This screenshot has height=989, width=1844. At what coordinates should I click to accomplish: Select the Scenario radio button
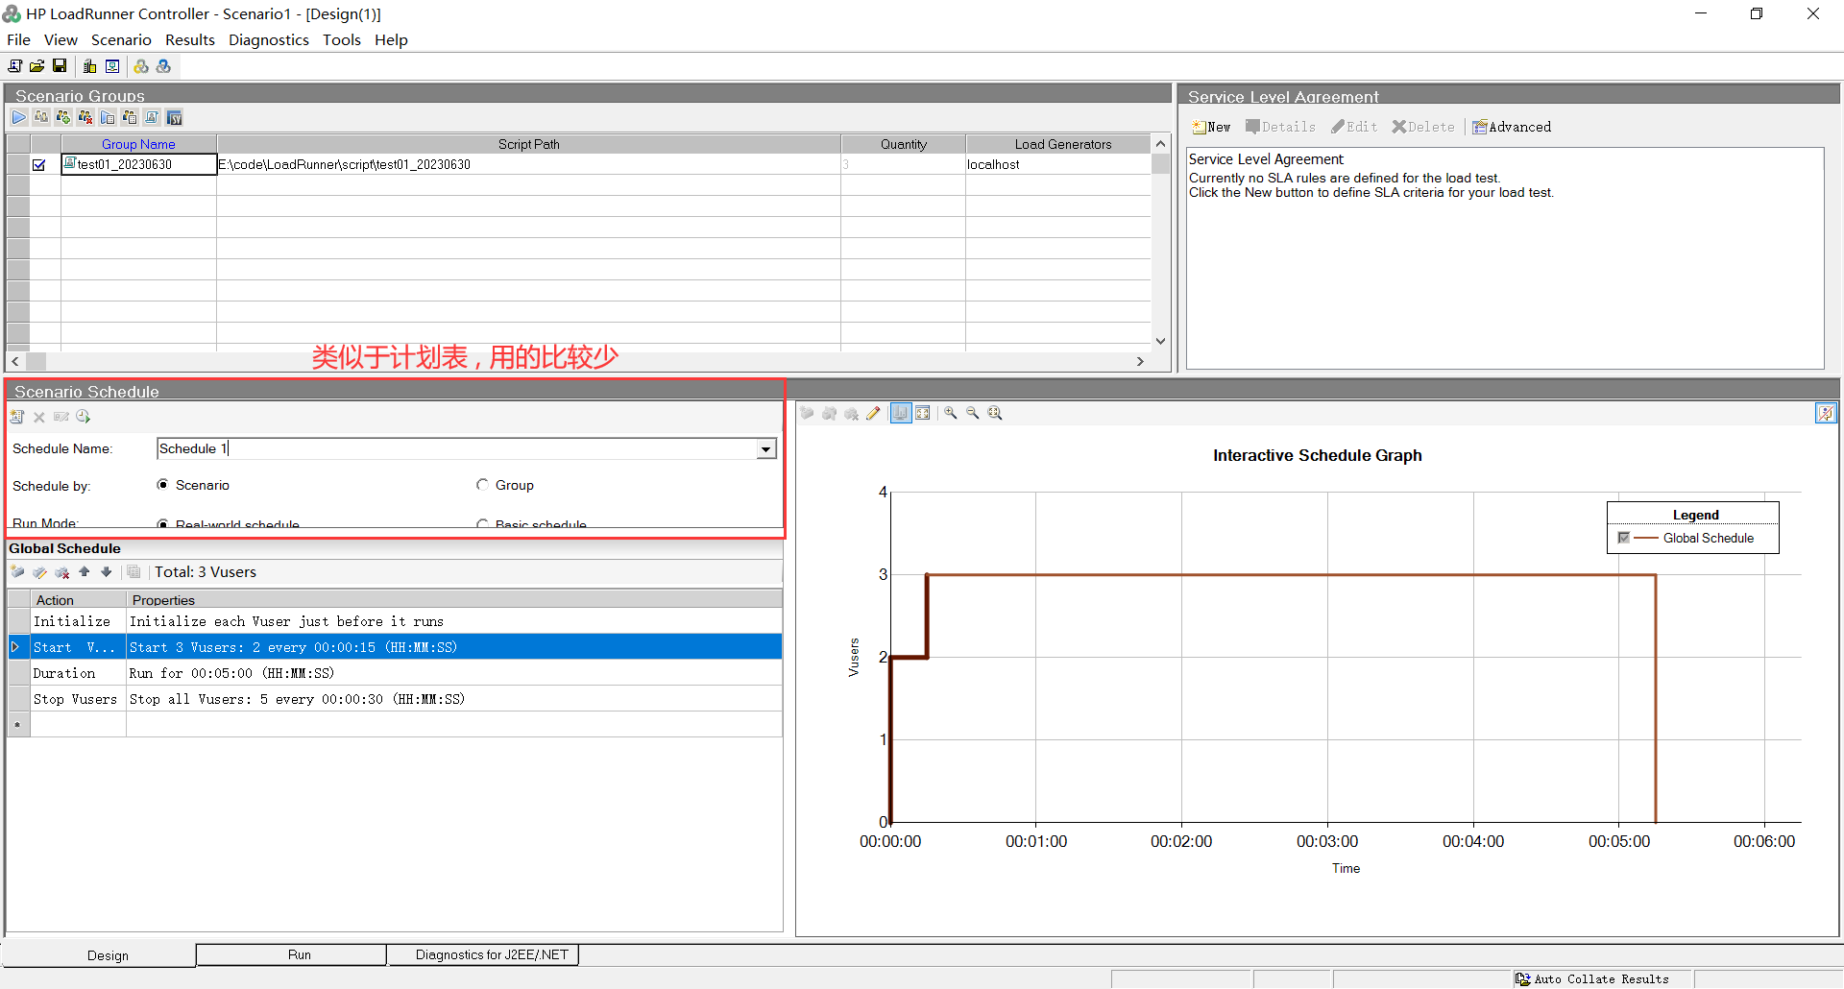(x=163, y=485)
